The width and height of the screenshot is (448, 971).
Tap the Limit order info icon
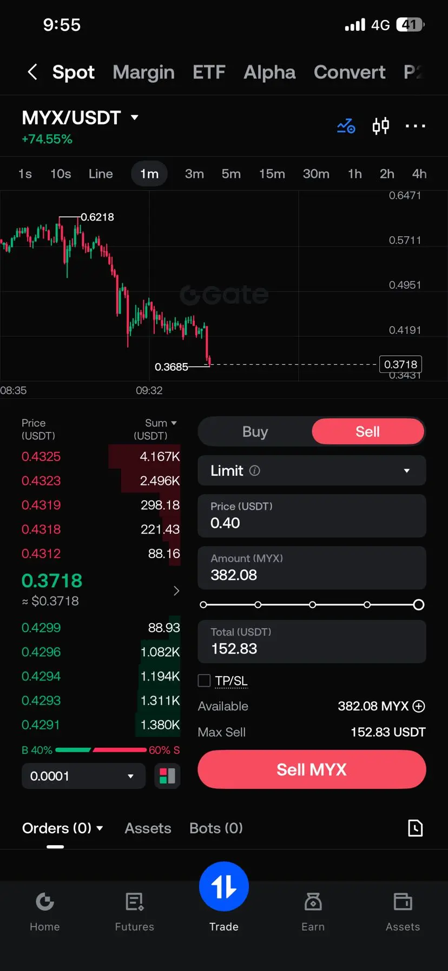[x=254, y=471]
